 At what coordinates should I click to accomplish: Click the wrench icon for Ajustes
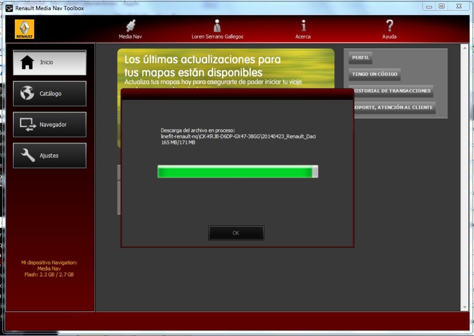coord(27,156)
